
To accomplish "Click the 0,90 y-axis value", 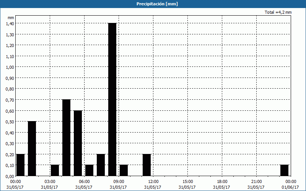I will pos(10,78).
